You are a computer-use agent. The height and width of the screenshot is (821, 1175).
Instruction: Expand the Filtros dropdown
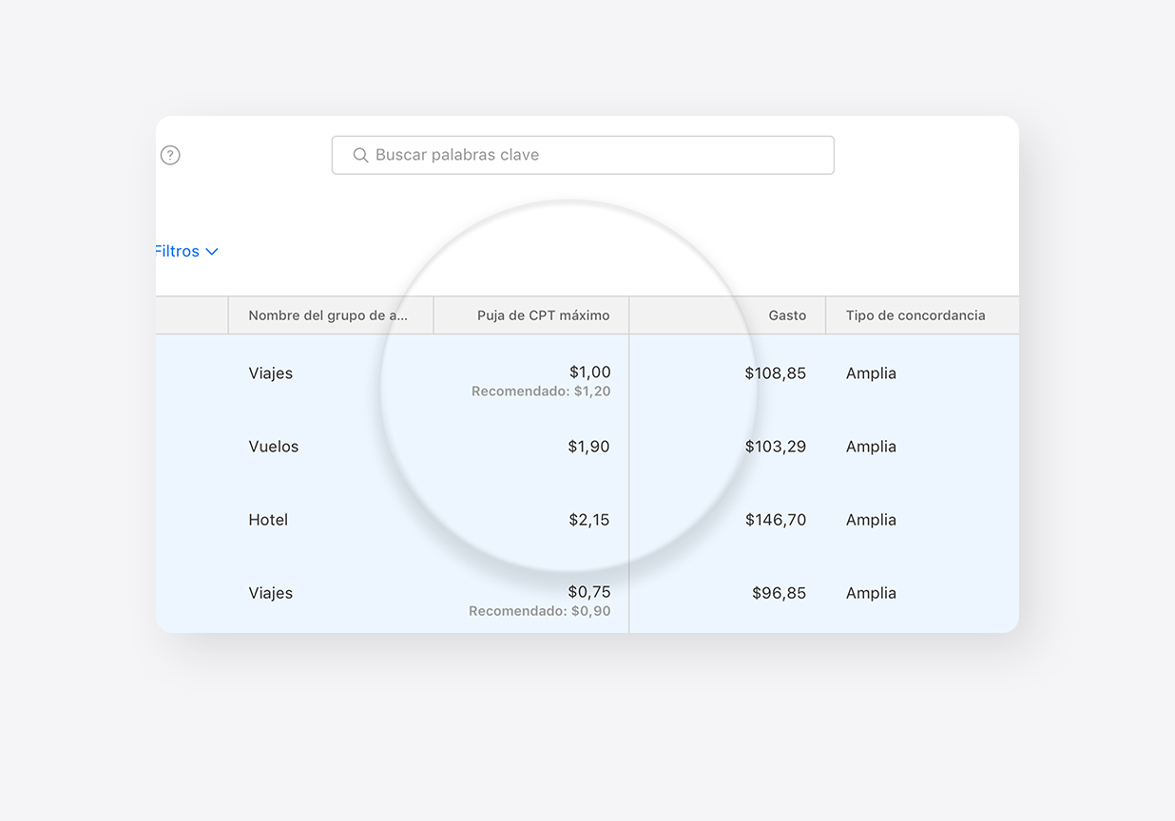pyautogui.click(x=186, y=251)
